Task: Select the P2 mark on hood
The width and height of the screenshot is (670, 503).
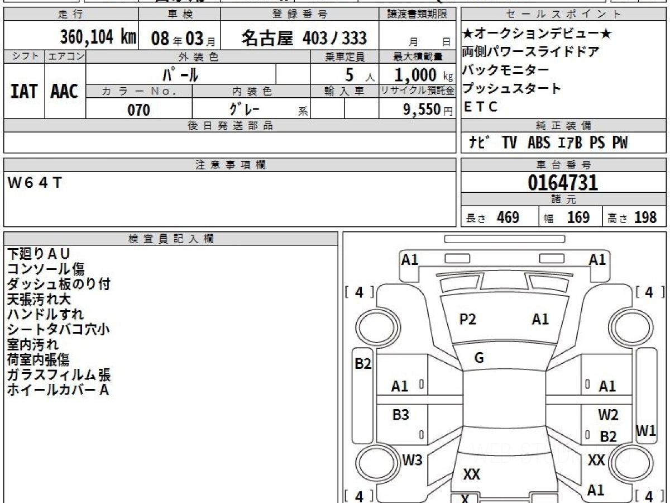Action: (x=467, y=320)
